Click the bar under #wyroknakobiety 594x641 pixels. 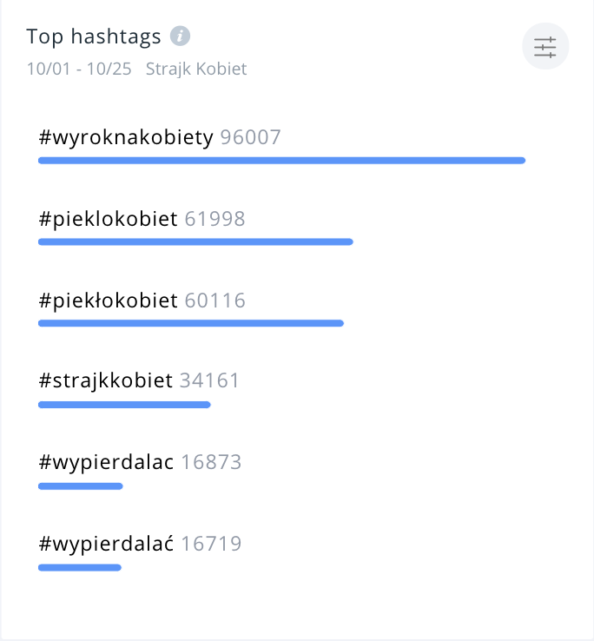[281, 160]
